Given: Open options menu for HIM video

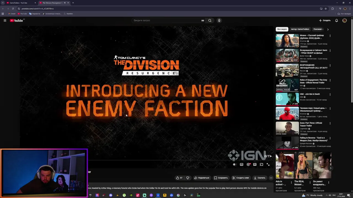Looking at the screenshot, I should click(x=330, y=94).
